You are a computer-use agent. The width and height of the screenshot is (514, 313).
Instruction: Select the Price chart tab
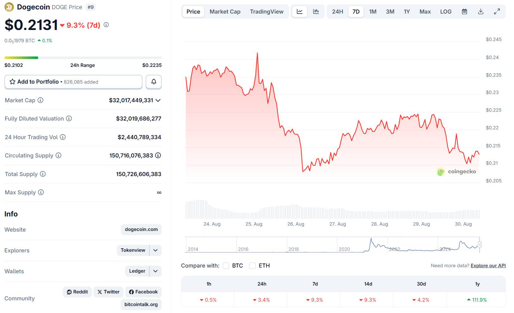pos(193,12)
